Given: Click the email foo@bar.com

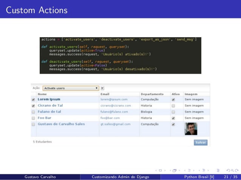Looking at the screenshot, I should pos(110,118).
